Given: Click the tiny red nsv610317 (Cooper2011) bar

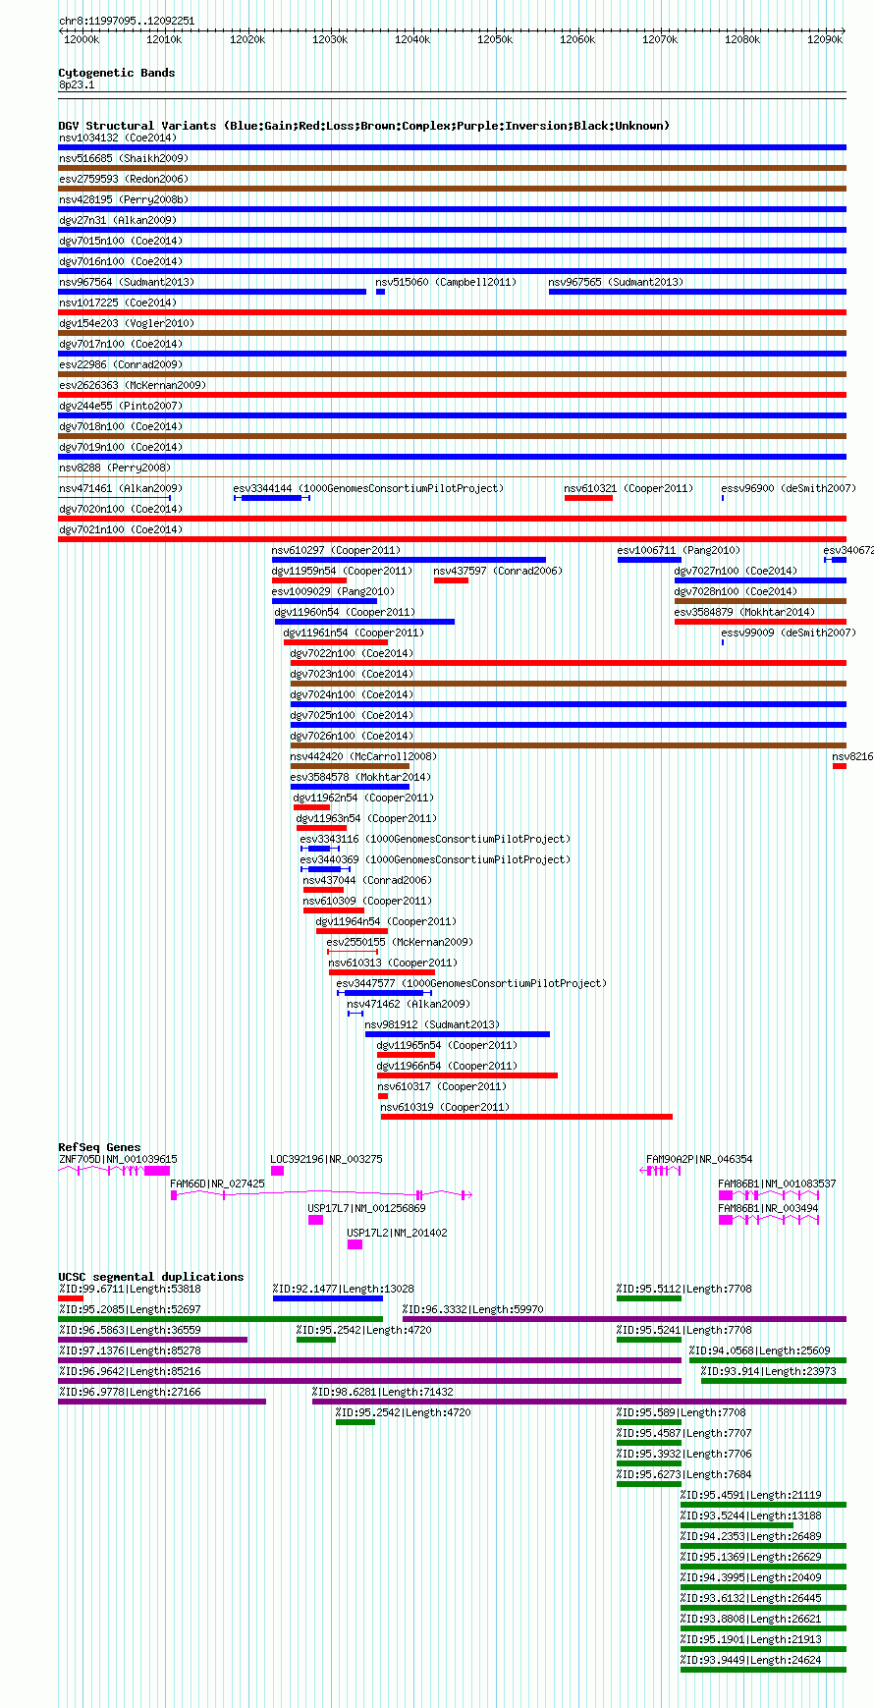Looking at the screenshot, I should [383, 1096].
